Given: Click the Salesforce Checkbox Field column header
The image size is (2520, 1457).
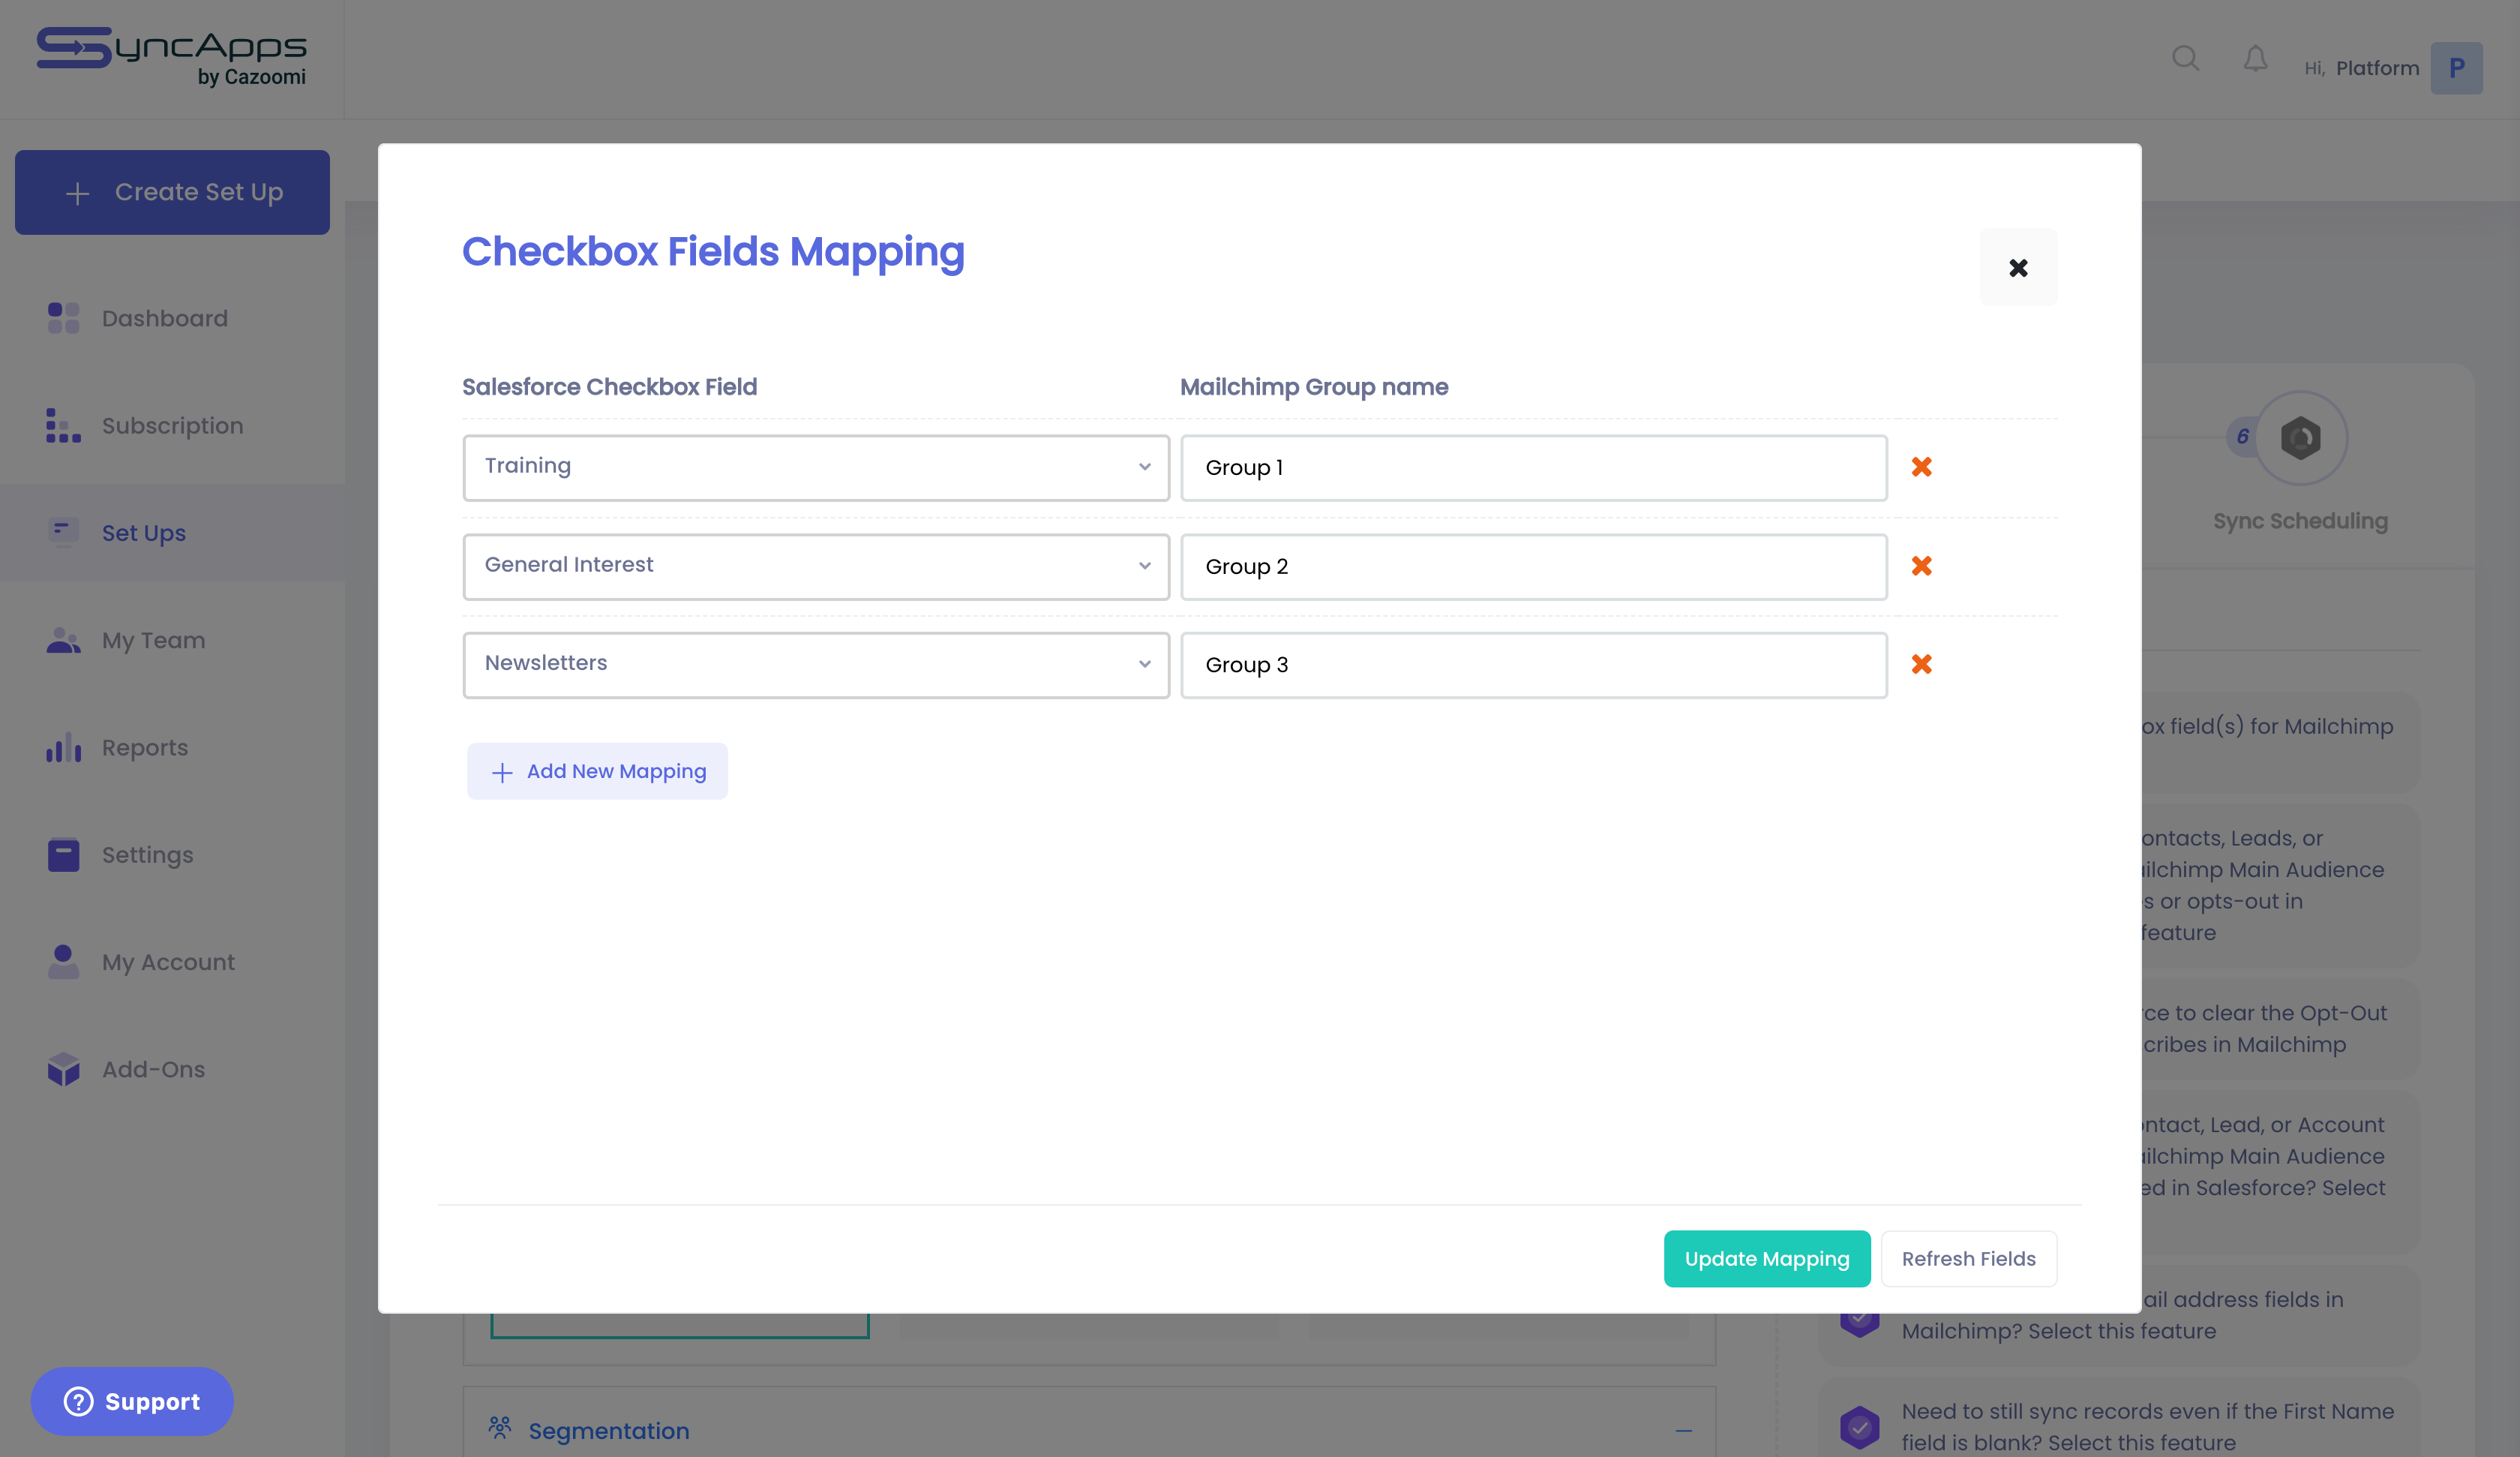Looking at the screenshot, I should pos(609,386).
